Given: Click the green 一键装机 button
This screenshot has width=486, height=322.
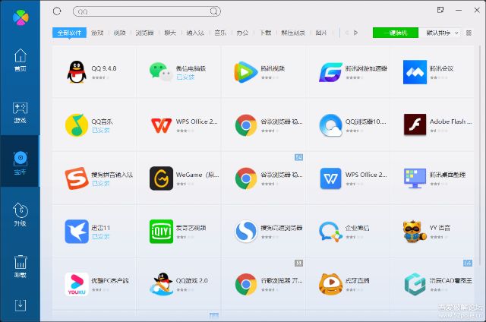Looking at the screenshot, I should coord(395,33).
